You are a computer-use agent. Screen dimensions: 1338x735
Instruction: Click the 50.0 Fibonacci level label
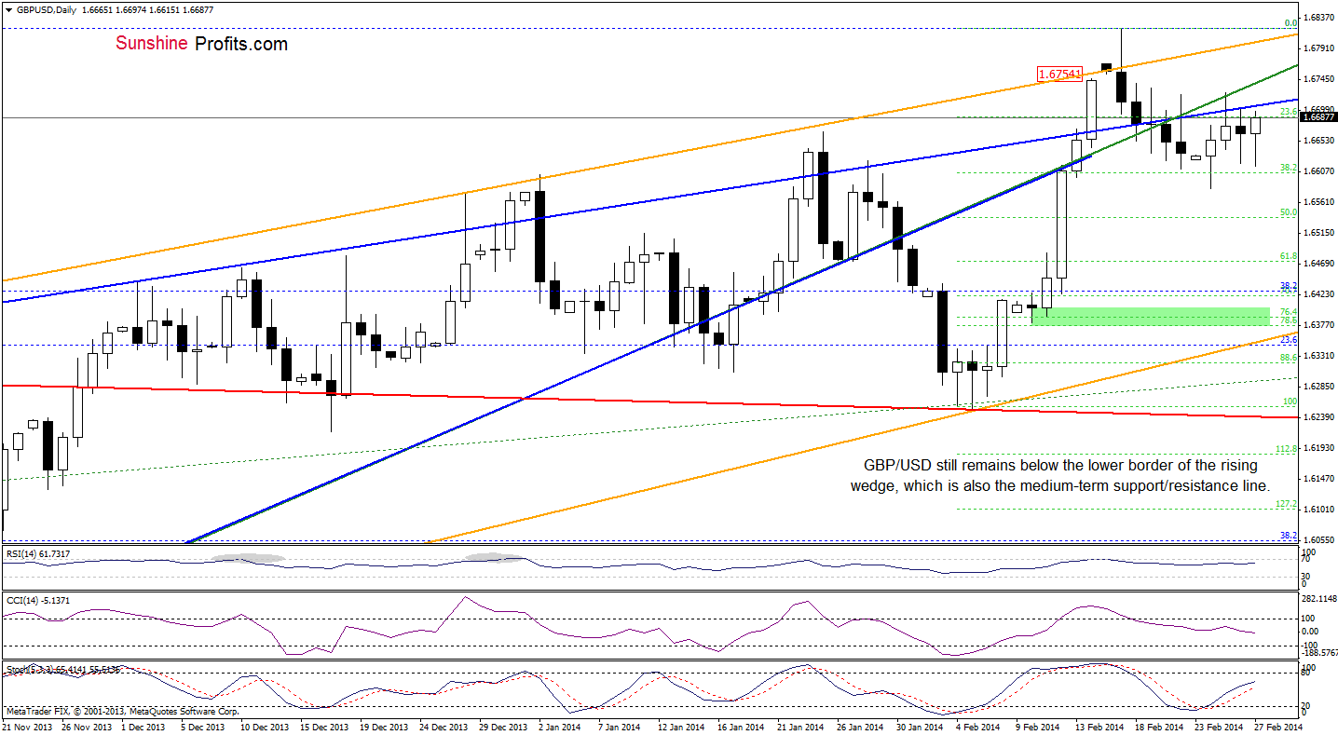(x=1288, y=212)
